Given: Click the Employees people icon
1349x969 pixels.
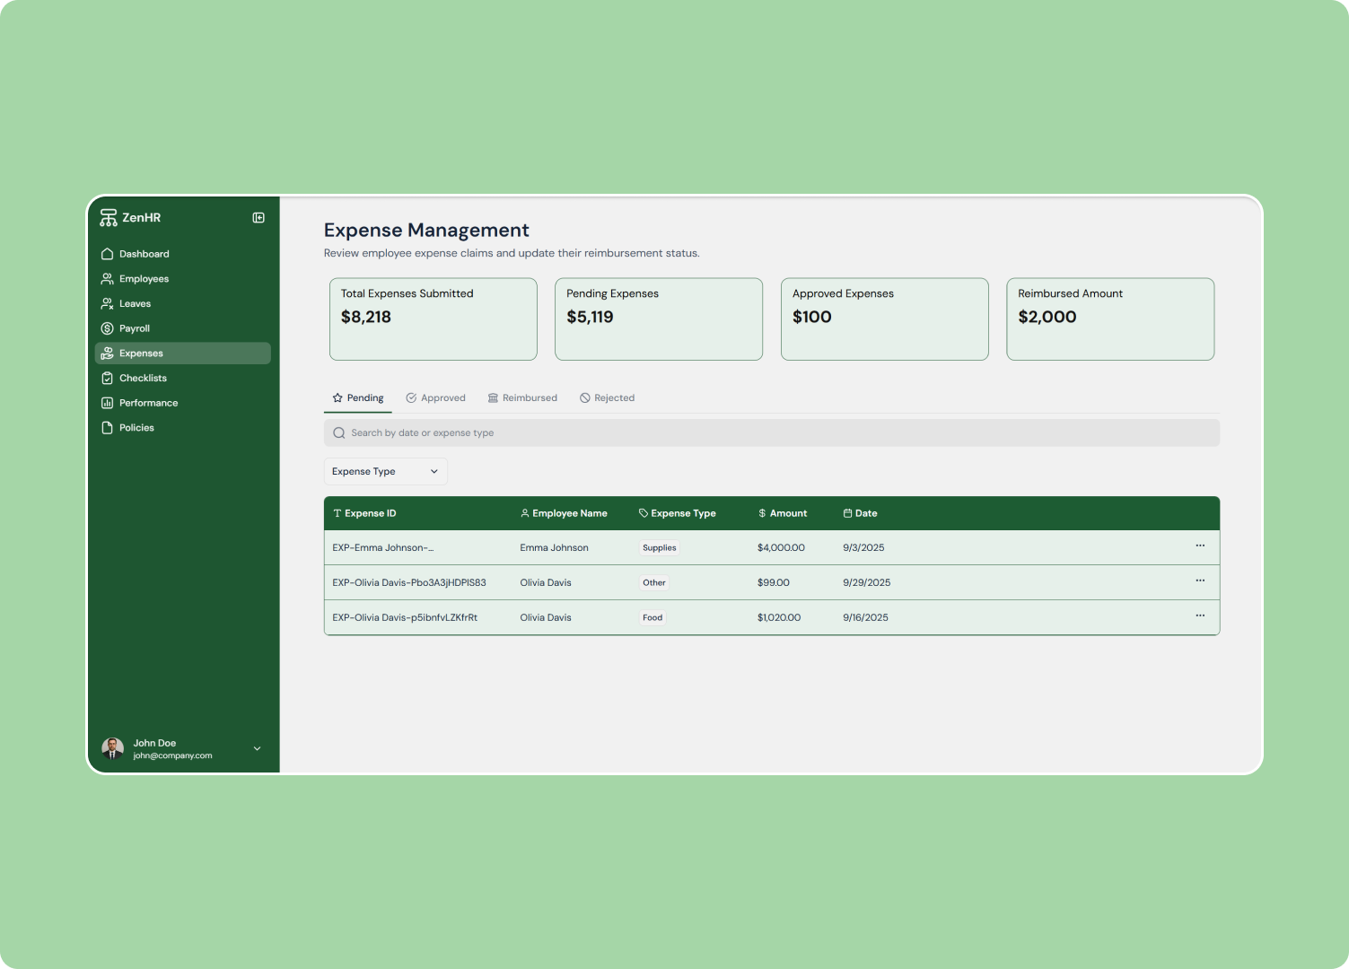Looking at the screenshot, I should point(108,279).
